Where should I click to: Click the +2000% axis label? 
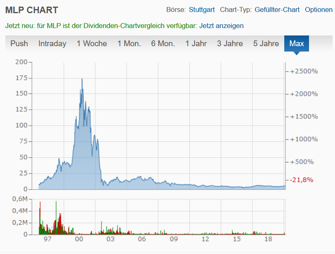click(x=304, y=94)
